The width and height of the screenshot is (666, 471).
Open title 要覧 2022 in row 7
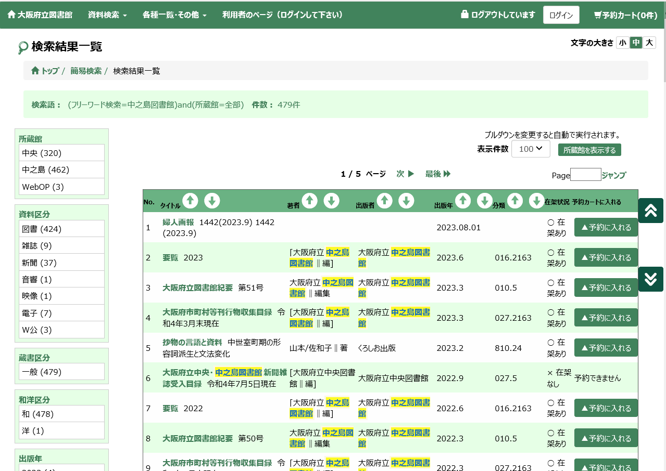point(170,408)
